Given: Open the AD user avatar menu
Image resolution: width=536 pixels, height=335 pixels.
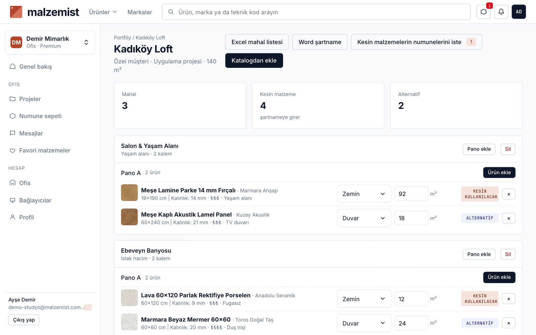Looking at the screenshot, I should pyautogui.click(x=519, y=12).
